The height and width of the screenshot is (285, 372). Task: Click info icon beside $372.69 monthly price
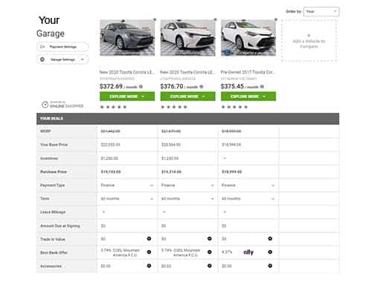tap(141, 86)
